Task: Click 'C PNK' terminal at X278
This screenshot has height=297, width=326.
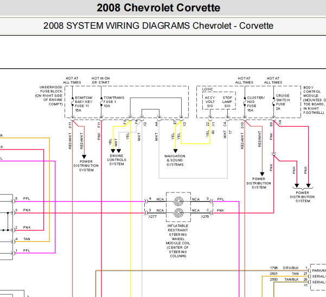Action: (215, 210)
